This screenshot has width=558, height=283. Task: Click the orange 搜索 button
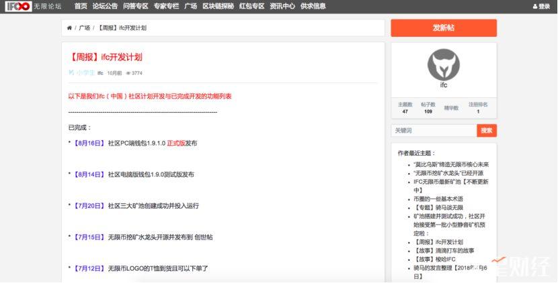coord(487,131)
